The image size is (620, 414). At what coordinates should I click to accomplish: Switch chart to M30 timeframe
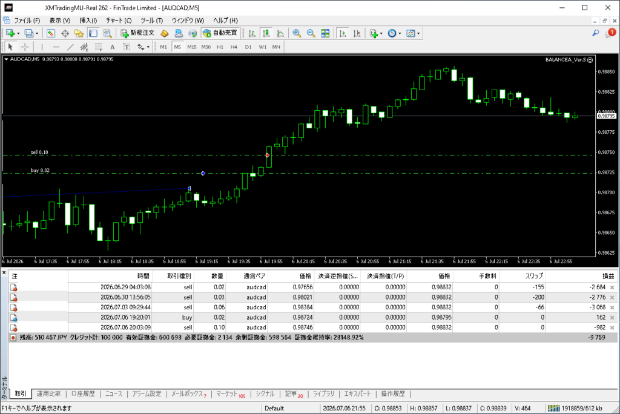[x=206, y=47]
